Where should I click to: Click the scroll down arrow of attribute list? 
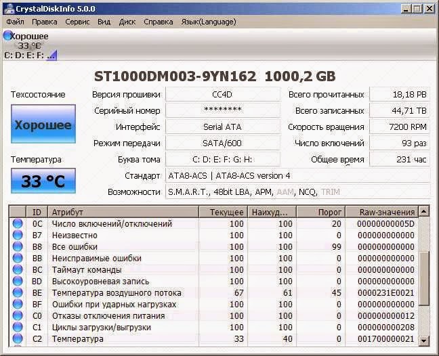tap(424, 340)
